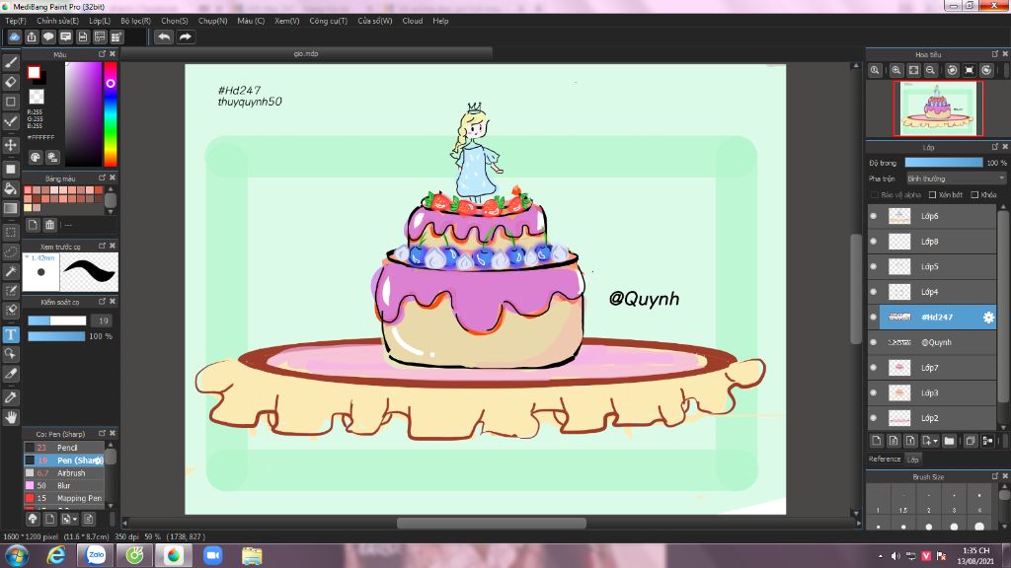Open the color palette wheel icon
The image size is (1011, 568).
(36, 157)
